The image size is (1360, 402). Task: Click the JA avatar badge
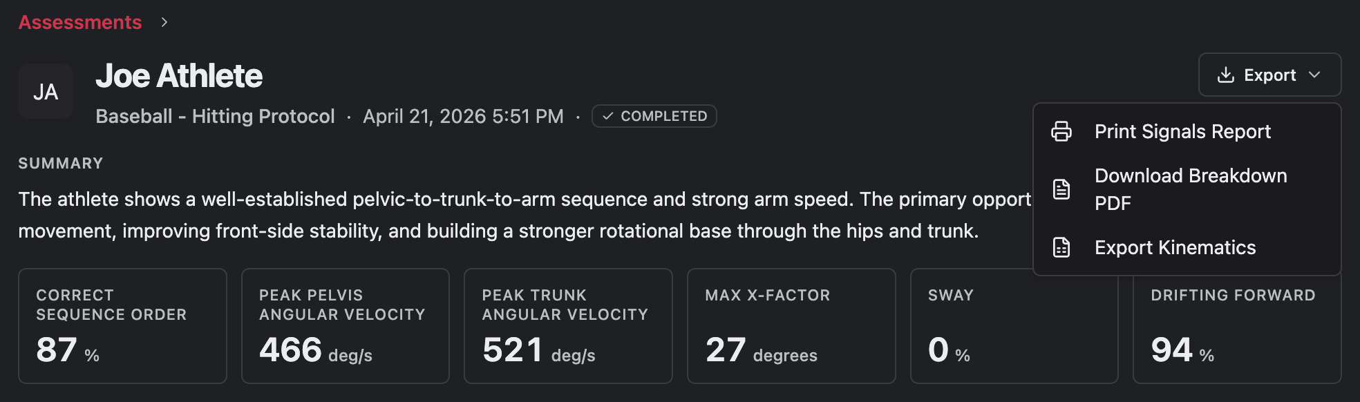pyautogui.click(x=46, y=91)
